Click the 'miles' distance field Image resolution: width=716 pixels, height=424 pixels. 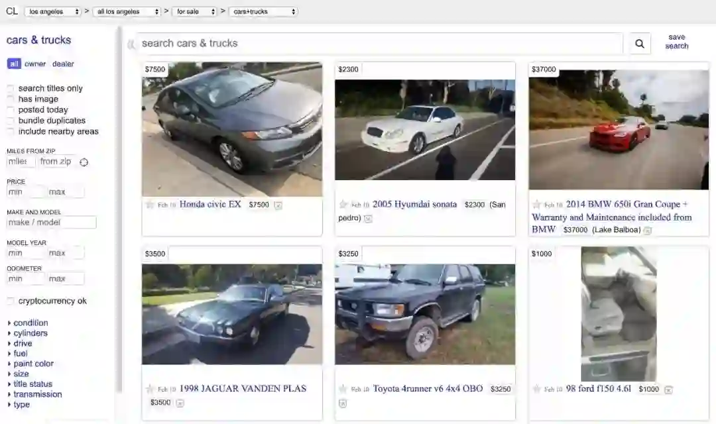(x=21, y=162)
